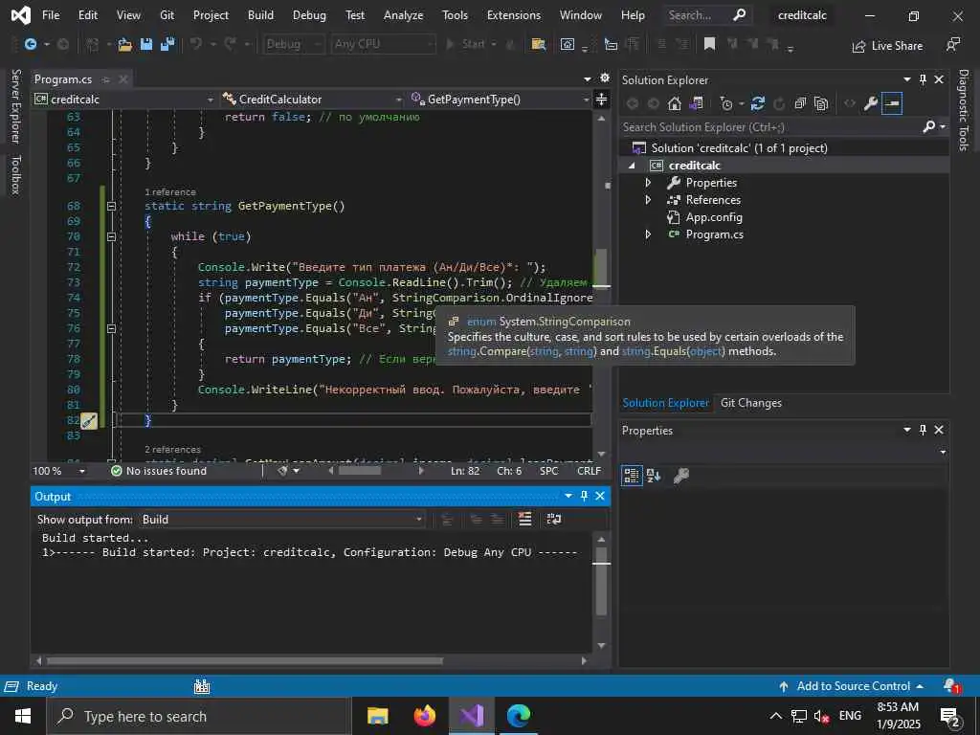Click the 'No issues found' status indicator
The image size is (980, 735).
[x=159, y=471]
